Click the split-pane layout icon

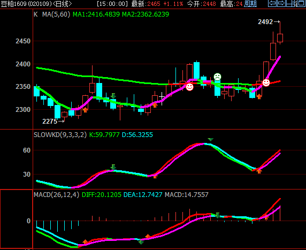(290, 3)
